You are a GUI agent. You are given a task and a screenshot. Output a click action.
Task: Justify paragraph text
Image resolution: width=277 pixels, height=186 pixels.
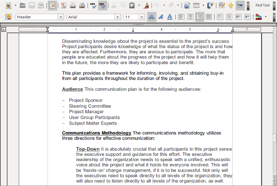click(209, 17)
